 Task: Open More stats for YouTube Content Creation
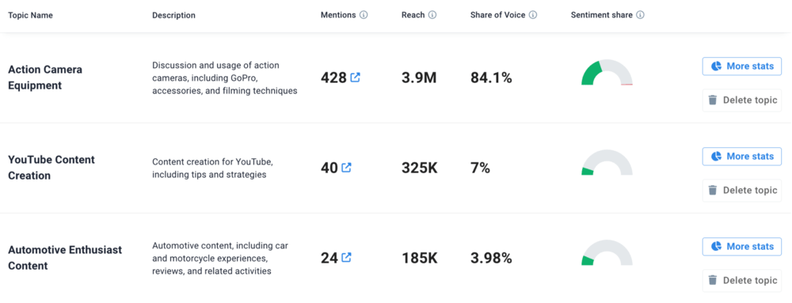pos(742,157)
